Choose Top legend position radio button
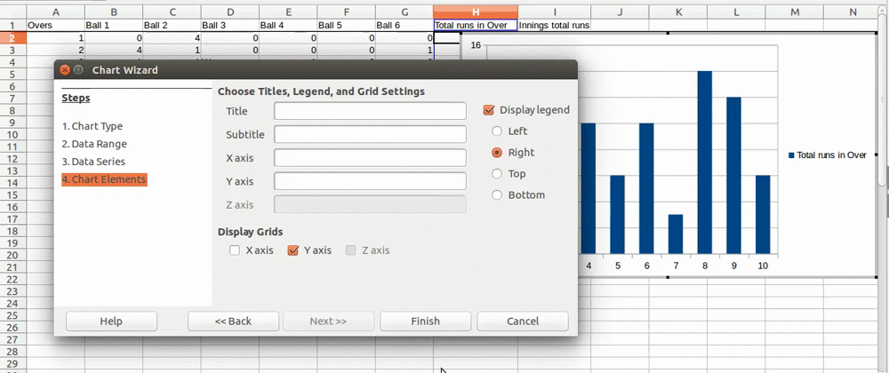The height and width of the screenshot is (373, 889). 497,174
